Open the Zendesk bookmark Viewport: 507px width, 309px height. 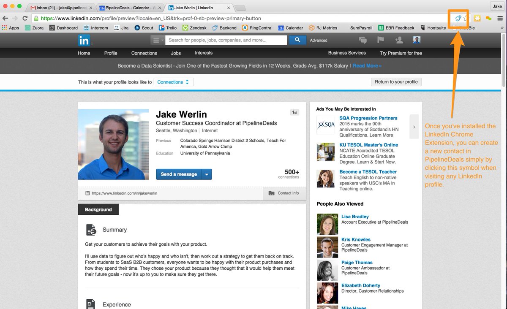click(x=194, y=28)
